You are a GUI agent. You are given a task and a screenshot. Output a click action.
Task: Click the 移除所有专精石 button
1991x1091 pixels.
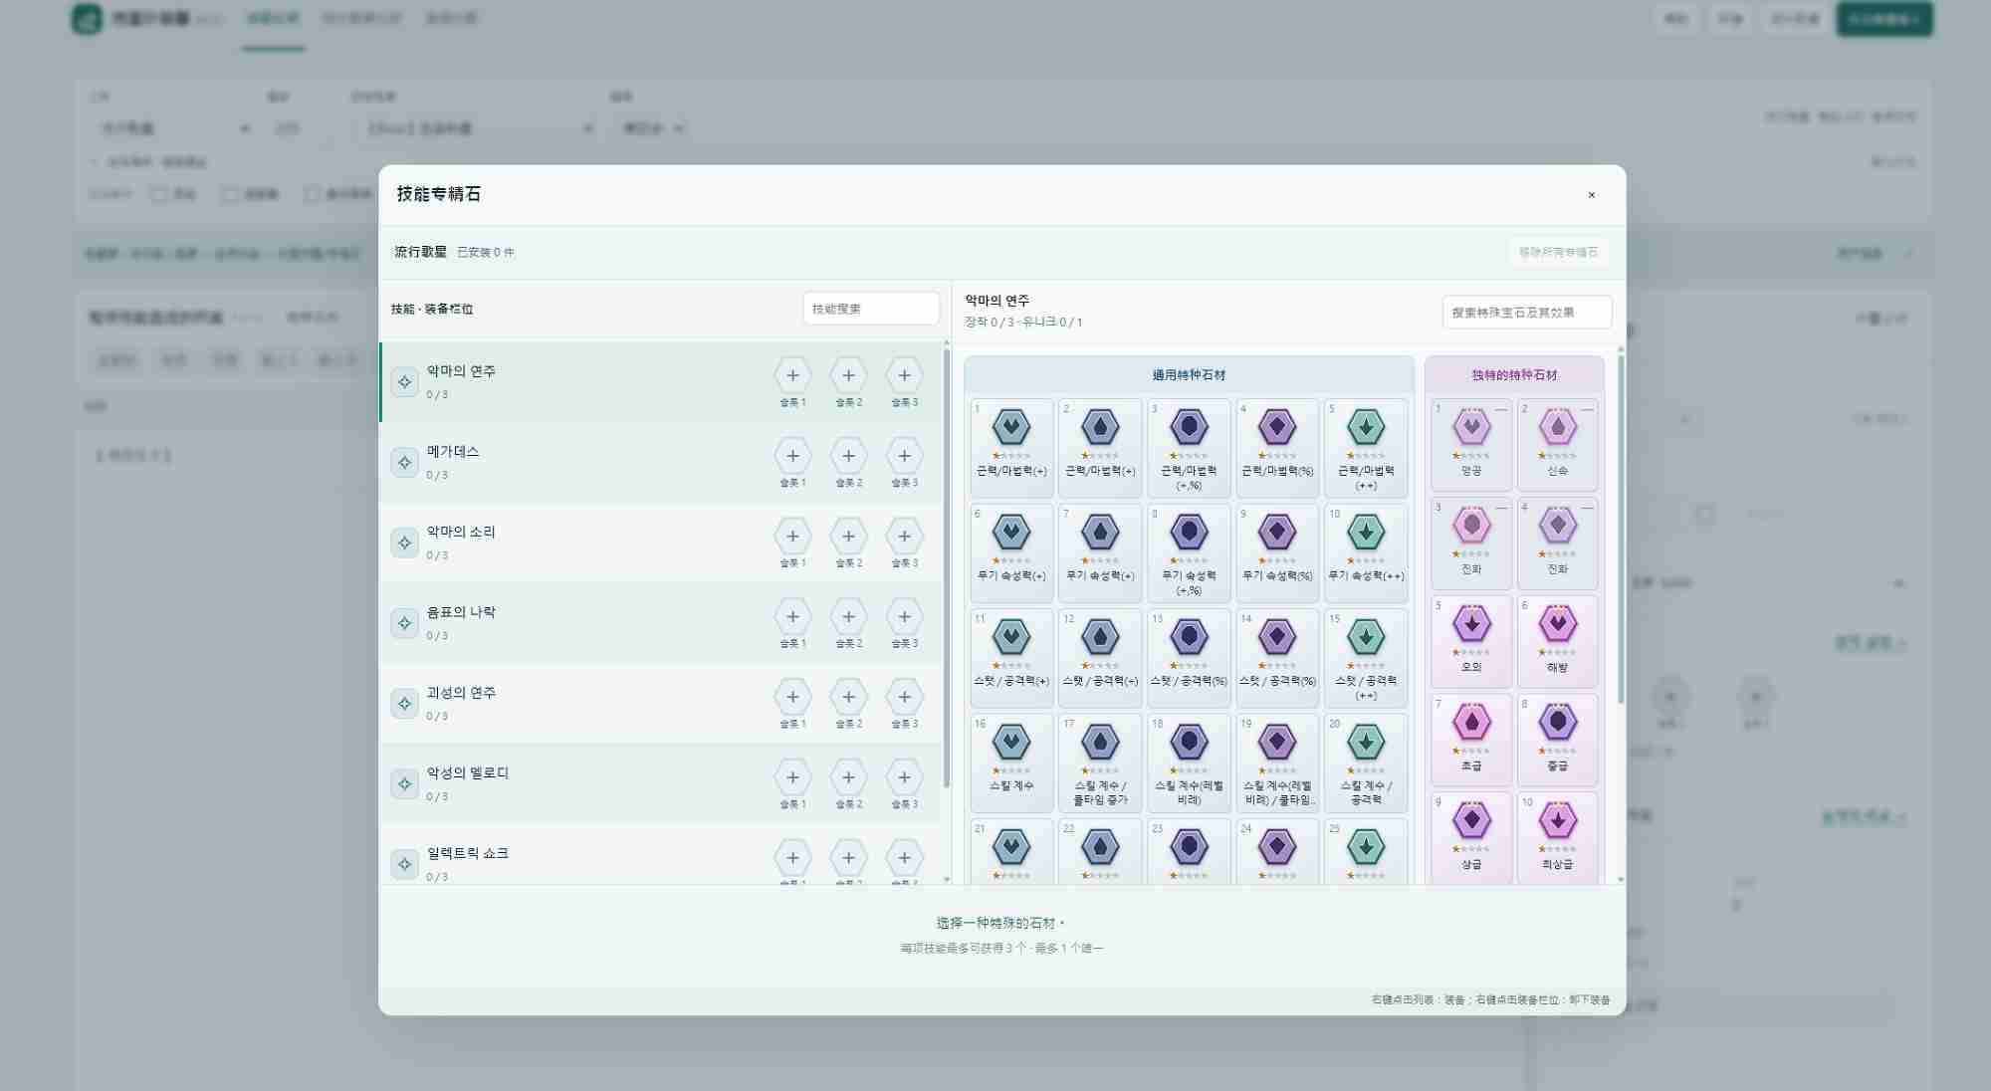[1558, 252]
